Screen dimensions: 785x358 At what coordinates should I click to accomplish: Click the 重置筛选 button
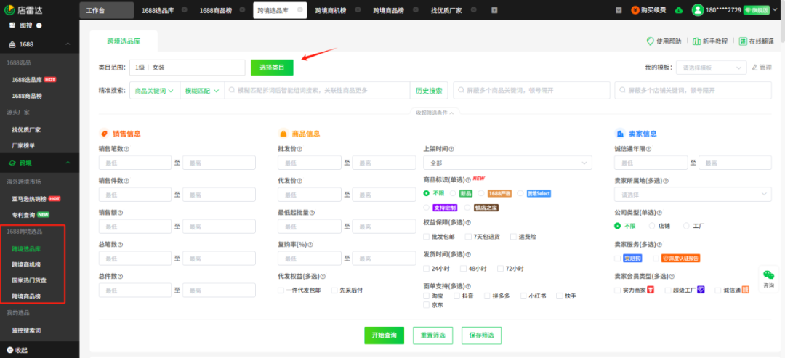pos(432,335)
